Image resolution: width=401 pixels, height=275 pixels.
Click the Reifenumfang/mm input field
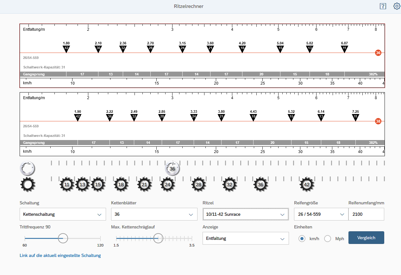click(366, 214)
